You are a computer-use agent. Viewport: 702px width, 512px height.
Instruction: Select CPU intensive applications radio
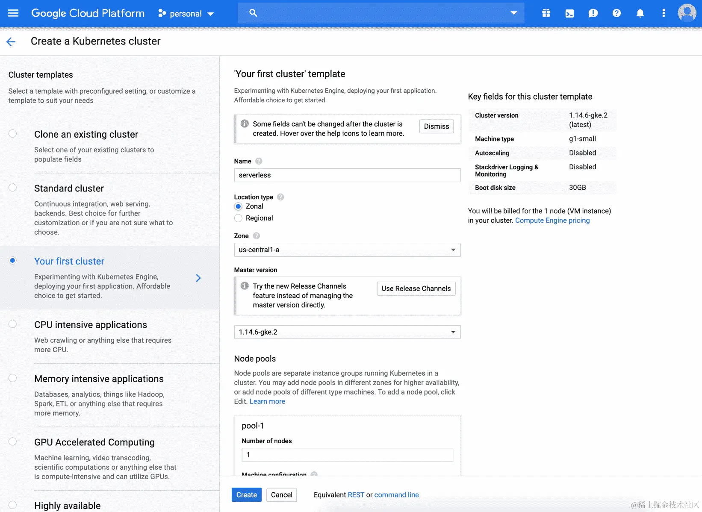[13, 324]
